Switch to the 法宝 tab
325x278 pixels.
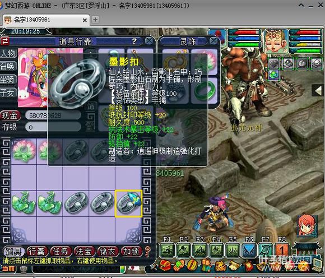83,251
